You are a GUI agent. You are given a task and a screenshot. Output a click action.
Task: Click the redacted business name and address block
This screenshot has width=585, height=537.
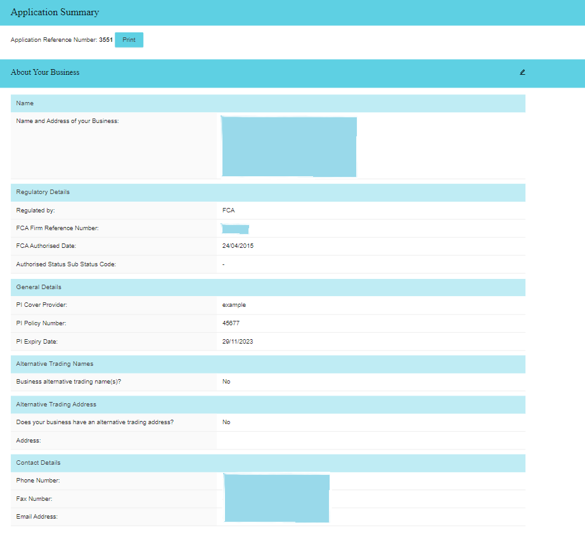point(289,146)
